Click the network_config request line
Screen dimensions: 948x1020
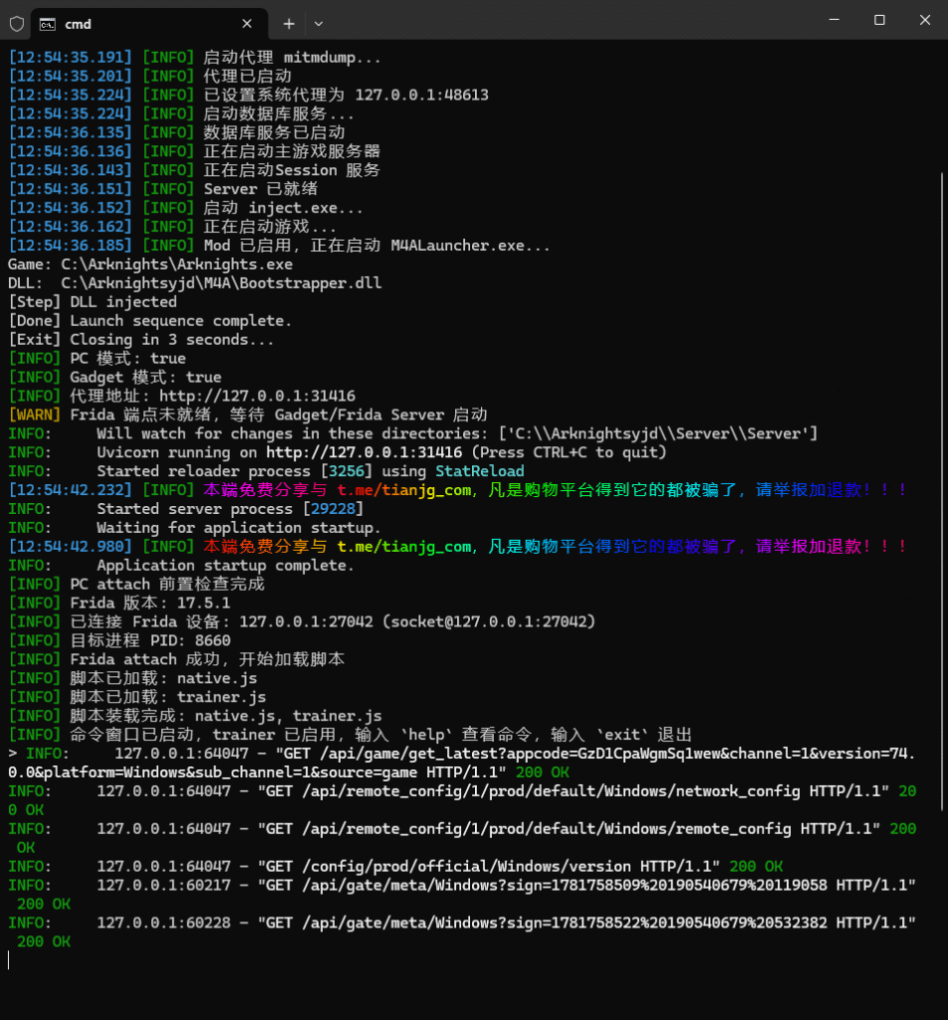[x=462, y=801]
